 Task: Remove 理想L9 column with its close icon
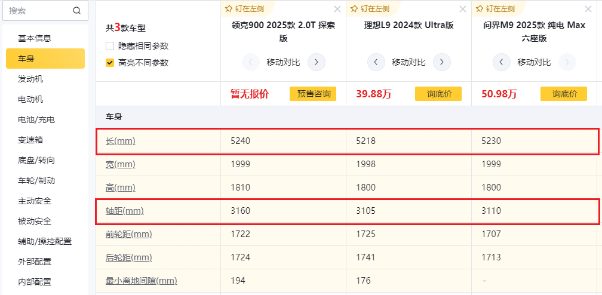coord(463,9)
